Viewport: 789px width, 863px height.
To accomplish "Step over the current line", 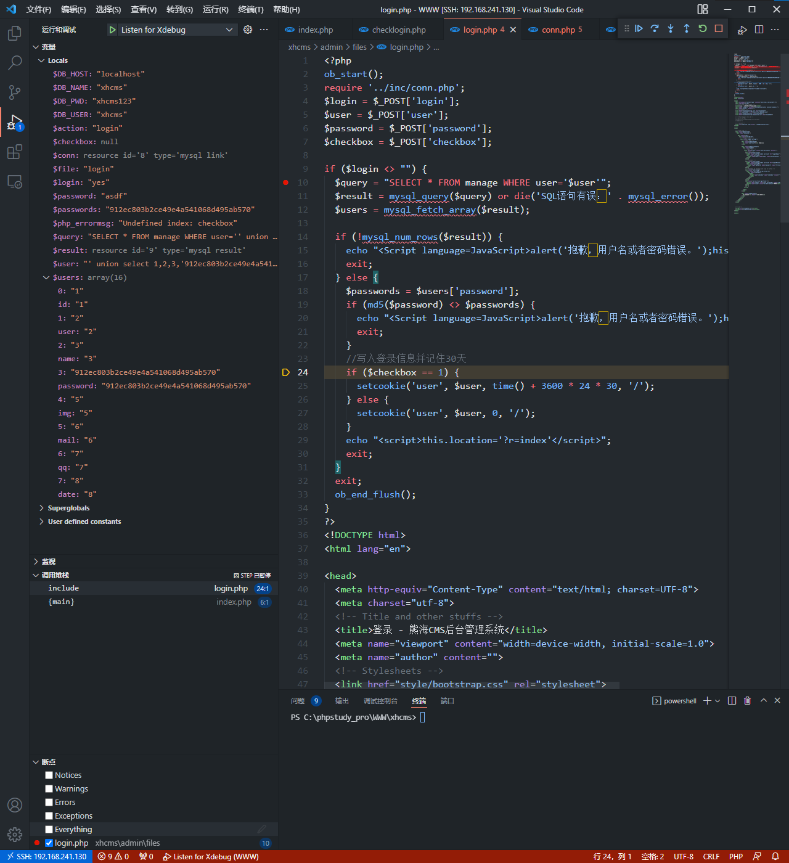I will pyautogui.click(x=655, y=28).
